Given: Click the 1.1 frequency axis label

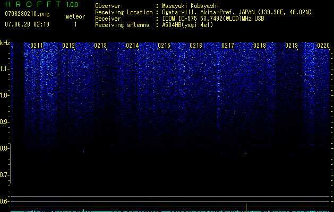Looking at the screenshot, I should (x=4, y=69).
